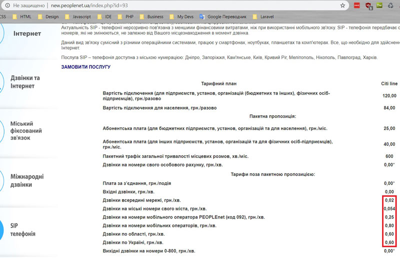Bookmark this page with the star icon
Screen dimensions: 400x258
(342, 5)
